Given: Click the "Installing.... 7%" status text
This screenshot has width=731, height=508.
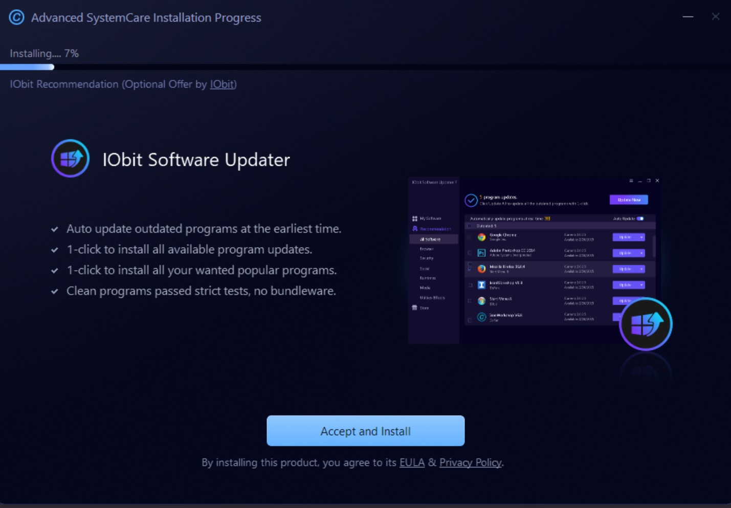Looking at the screenshot, I should pos(45,54).
